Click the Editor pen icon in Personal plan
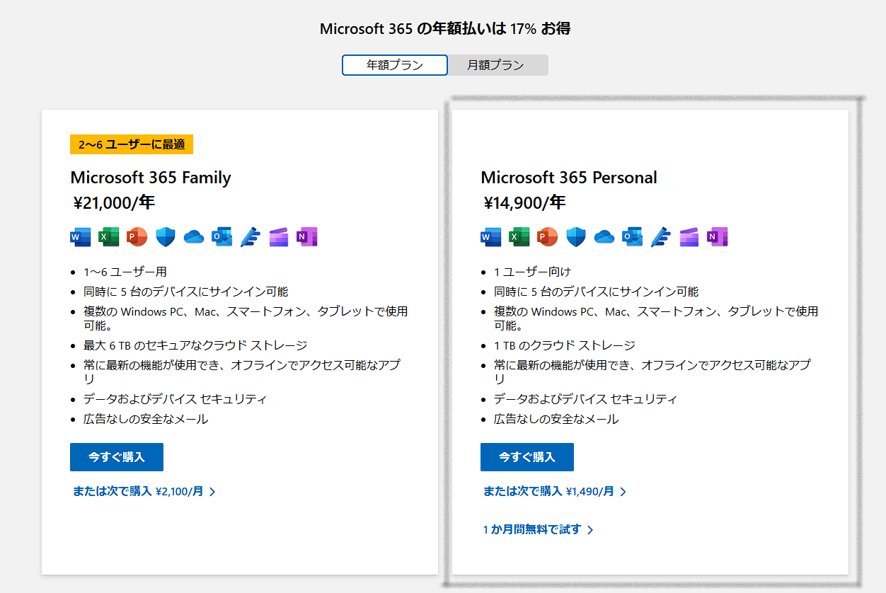The image size is (886, 593). 661,237
